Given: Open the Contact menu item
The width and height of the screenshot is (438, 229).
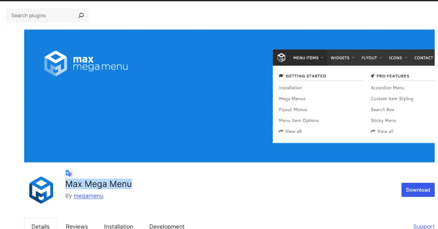Looking at the screenshot, I should pyautogui.click(x=423, y=58).
